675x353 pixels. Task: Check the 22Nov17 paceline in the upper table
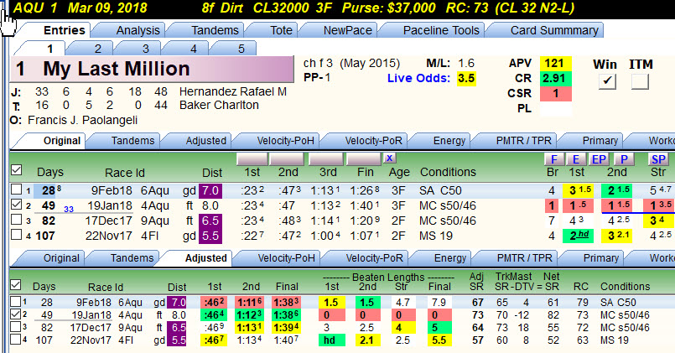pos(17,235)
